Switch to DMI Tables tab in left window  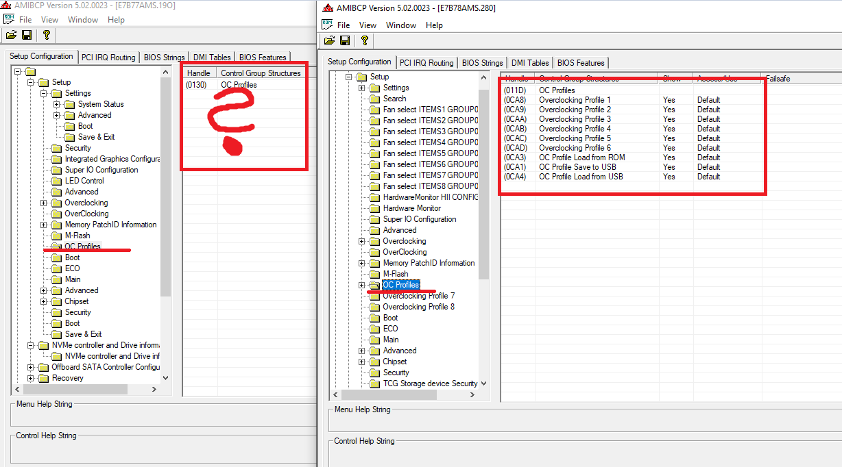click(212, 57)
